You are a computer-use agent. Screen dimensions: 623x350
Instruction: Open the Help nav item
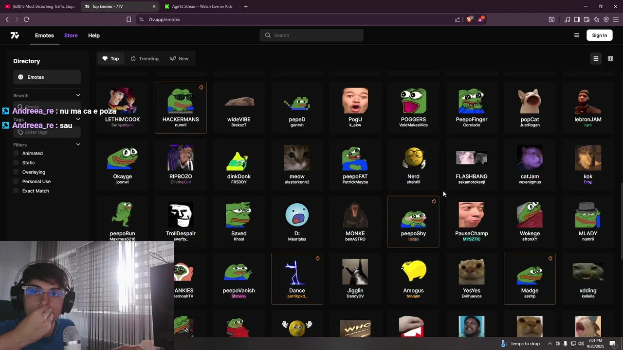tap(94, 35)
